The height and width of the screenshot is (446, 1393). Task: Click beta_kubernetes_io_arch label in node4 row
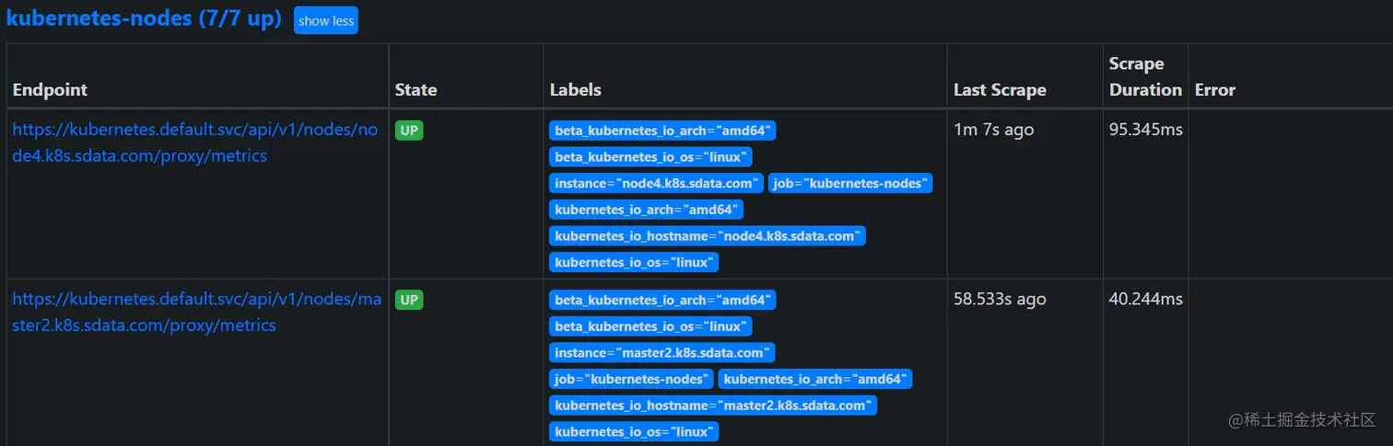click(662, 131)
